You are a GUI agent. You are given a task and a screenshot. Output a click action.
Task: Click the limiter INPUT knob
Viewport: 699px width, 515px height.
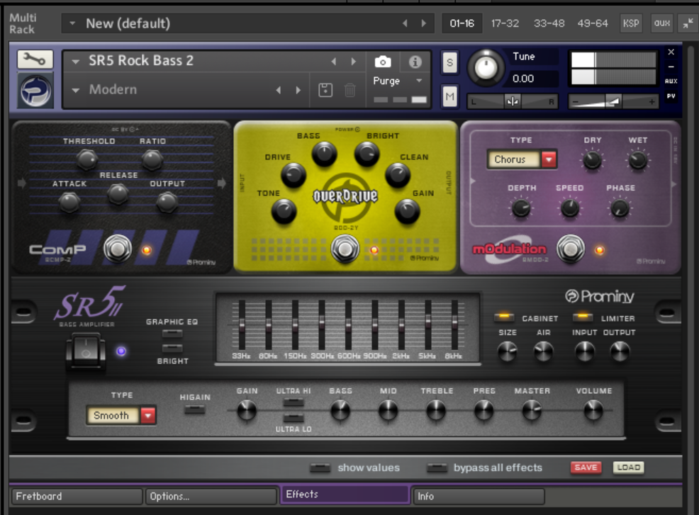584,352
